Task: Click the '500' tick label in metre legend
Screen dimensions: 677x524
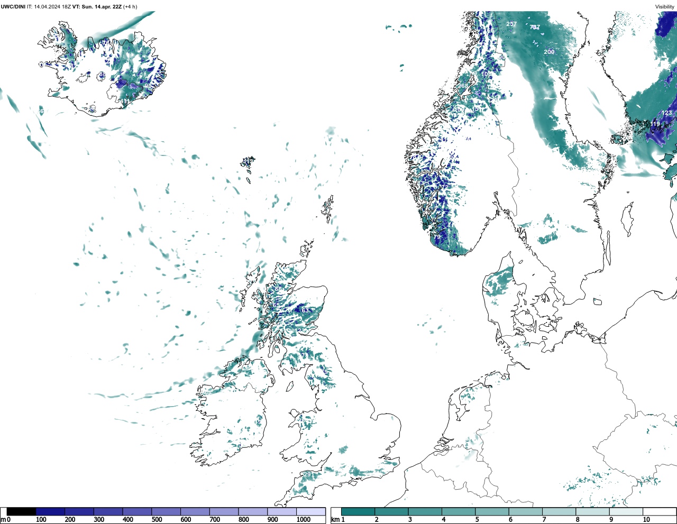Action: (157, 520)
